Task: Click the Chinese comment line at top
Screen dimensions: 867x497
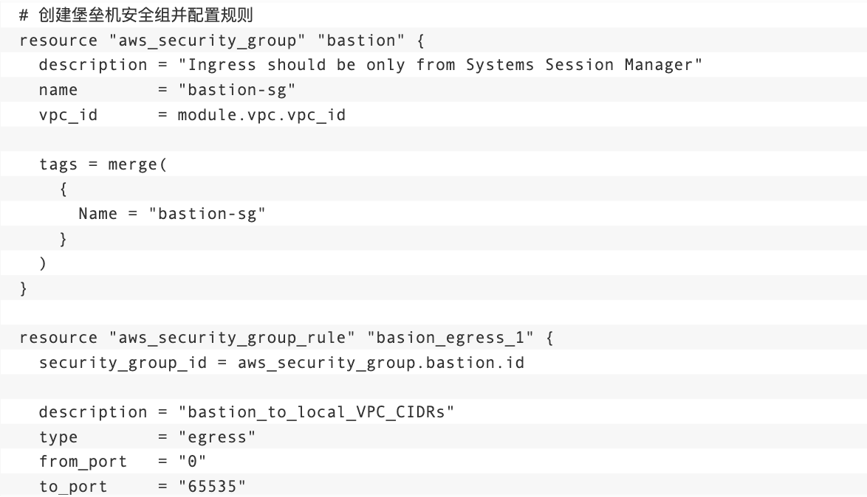Action: pyautogui.click(x=136, y=15)
